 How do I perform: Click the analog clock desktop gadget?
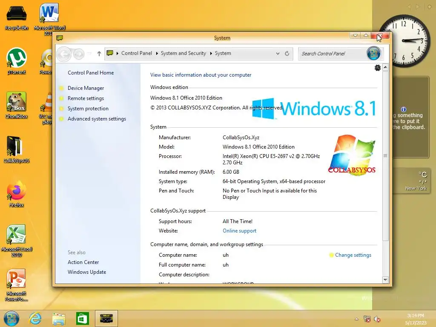point(405,40)
